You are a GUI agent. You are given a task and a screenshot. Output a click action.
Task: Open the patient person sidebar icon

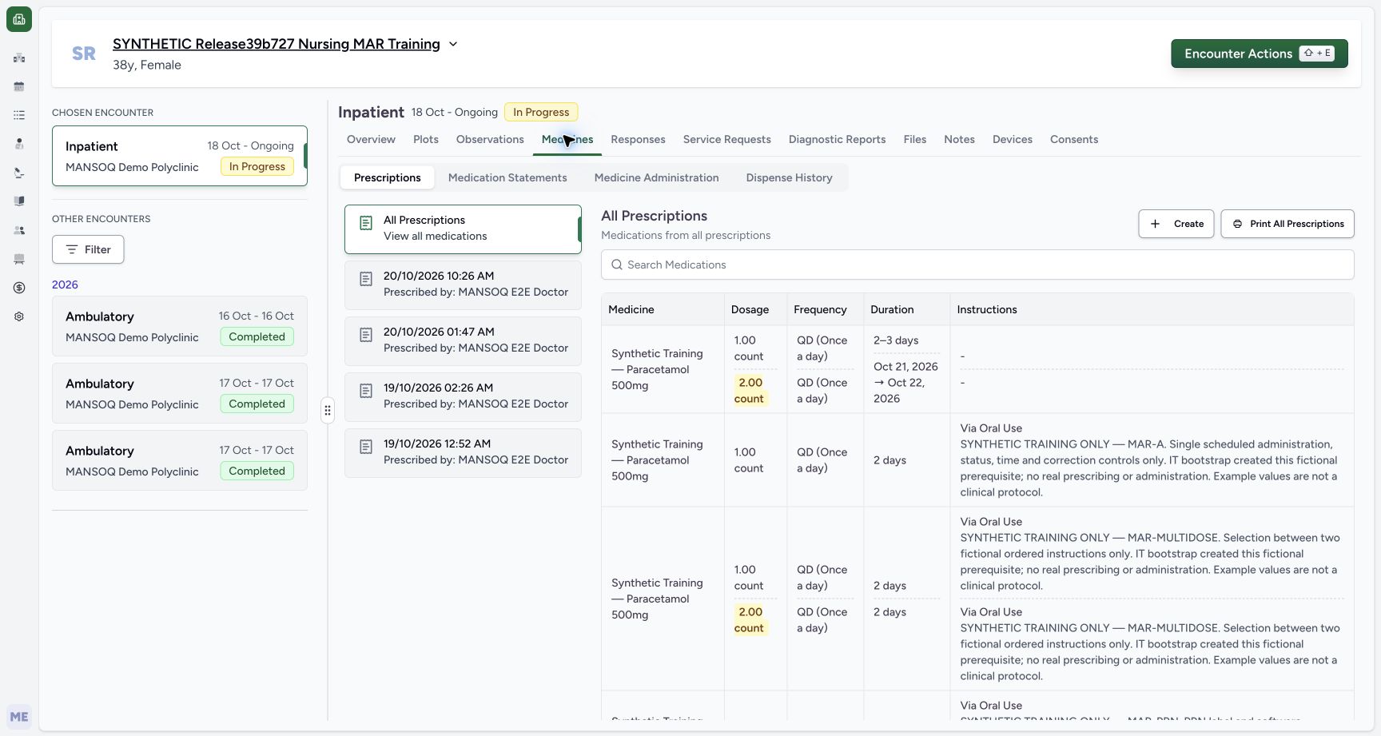pos(19,144)
